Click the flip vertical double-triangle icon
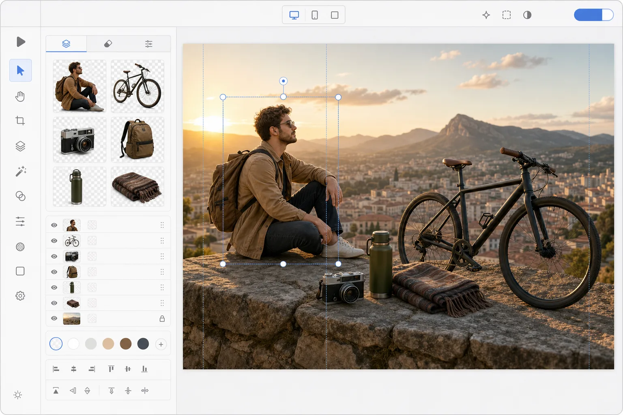 point(87,391)
